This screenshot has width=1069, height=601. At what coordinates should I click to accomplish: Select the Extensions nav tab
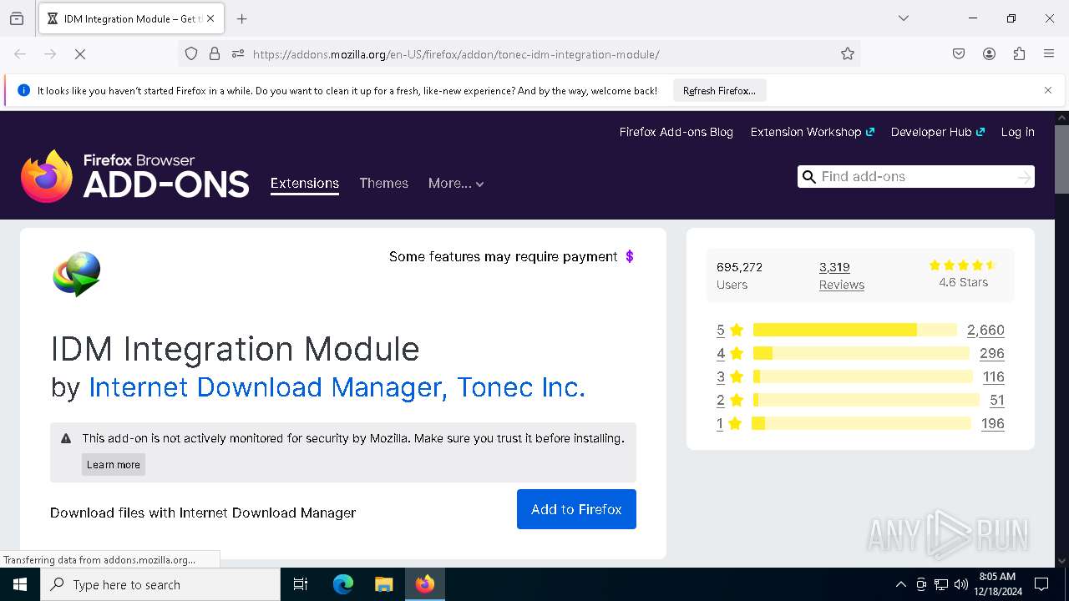tap(304, 184)
